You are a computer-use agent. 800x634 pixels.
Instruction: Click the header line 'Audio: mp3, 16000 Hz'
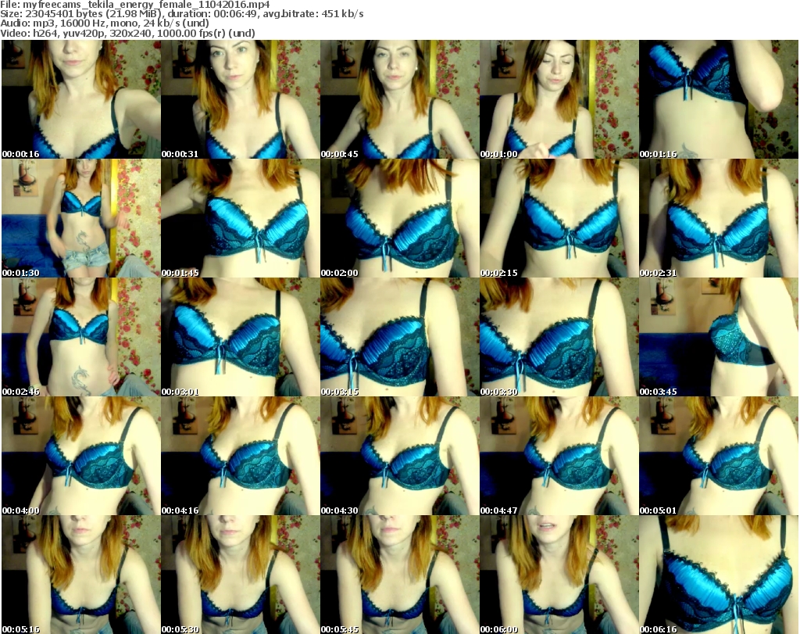[105, 23]
